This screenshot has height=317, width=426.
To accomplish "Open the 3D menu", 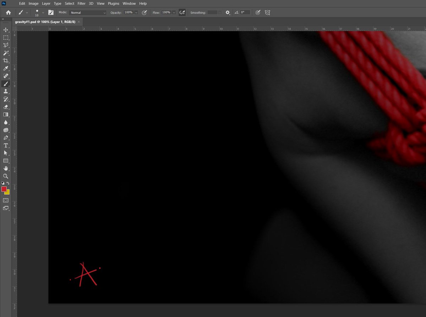I will 91,4.
